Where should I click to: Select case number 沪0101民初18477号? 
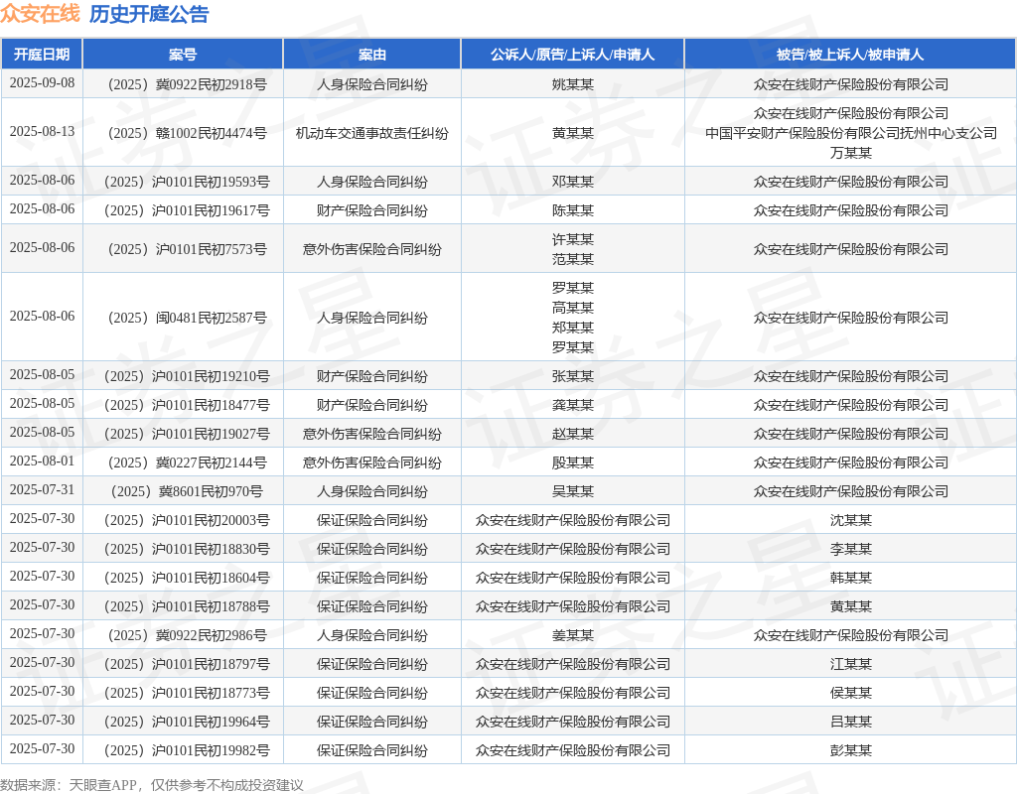pyautogui.click(x=188, y=405)
